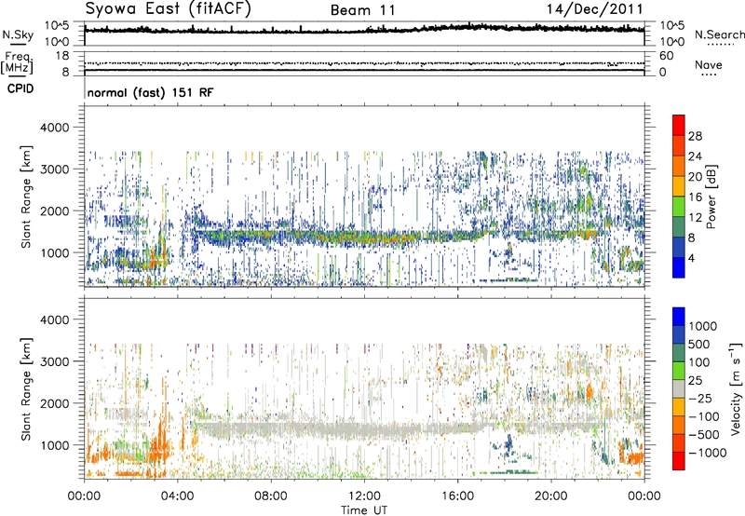This screenshot has height=516, width=745.
Task: Click the sky noise trace panel at top
Action: click(x=364, y=34)
